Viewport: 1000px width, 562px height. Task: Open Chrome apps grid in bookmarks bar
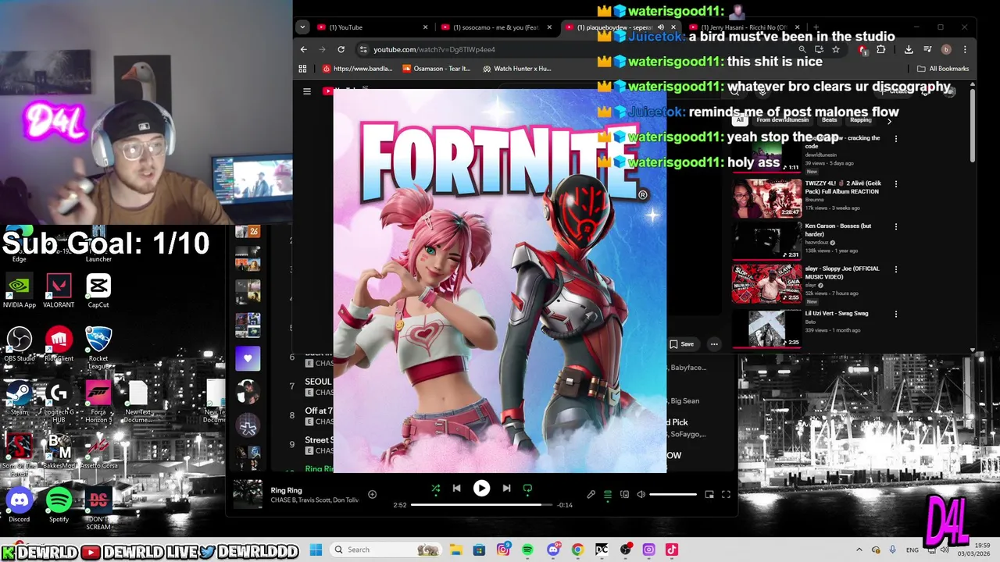point(303,69)
